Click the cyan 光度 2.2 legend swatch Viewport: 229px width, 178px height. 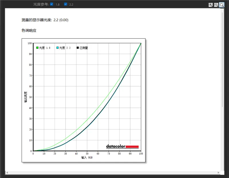pos(58,48)
